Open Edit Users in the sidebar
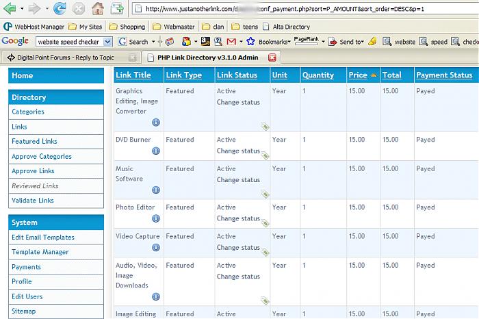This screenshot has height=319, width=479. (27, 296)
